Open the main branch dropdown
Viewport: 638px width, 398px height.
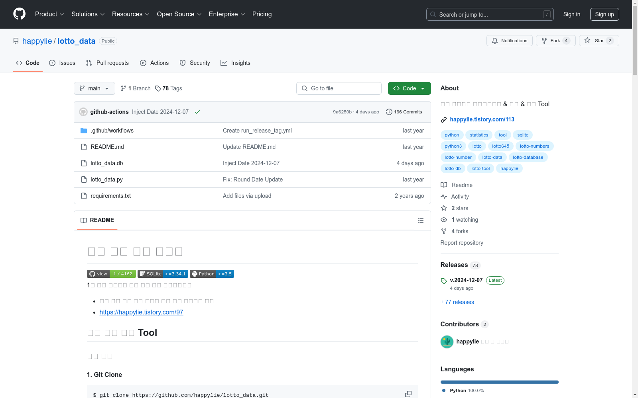click(x=94, y=88)
